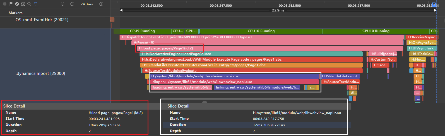Click the dashed-box selection import icon
This screenshot has height=136, width=445.
coord(23,4)
